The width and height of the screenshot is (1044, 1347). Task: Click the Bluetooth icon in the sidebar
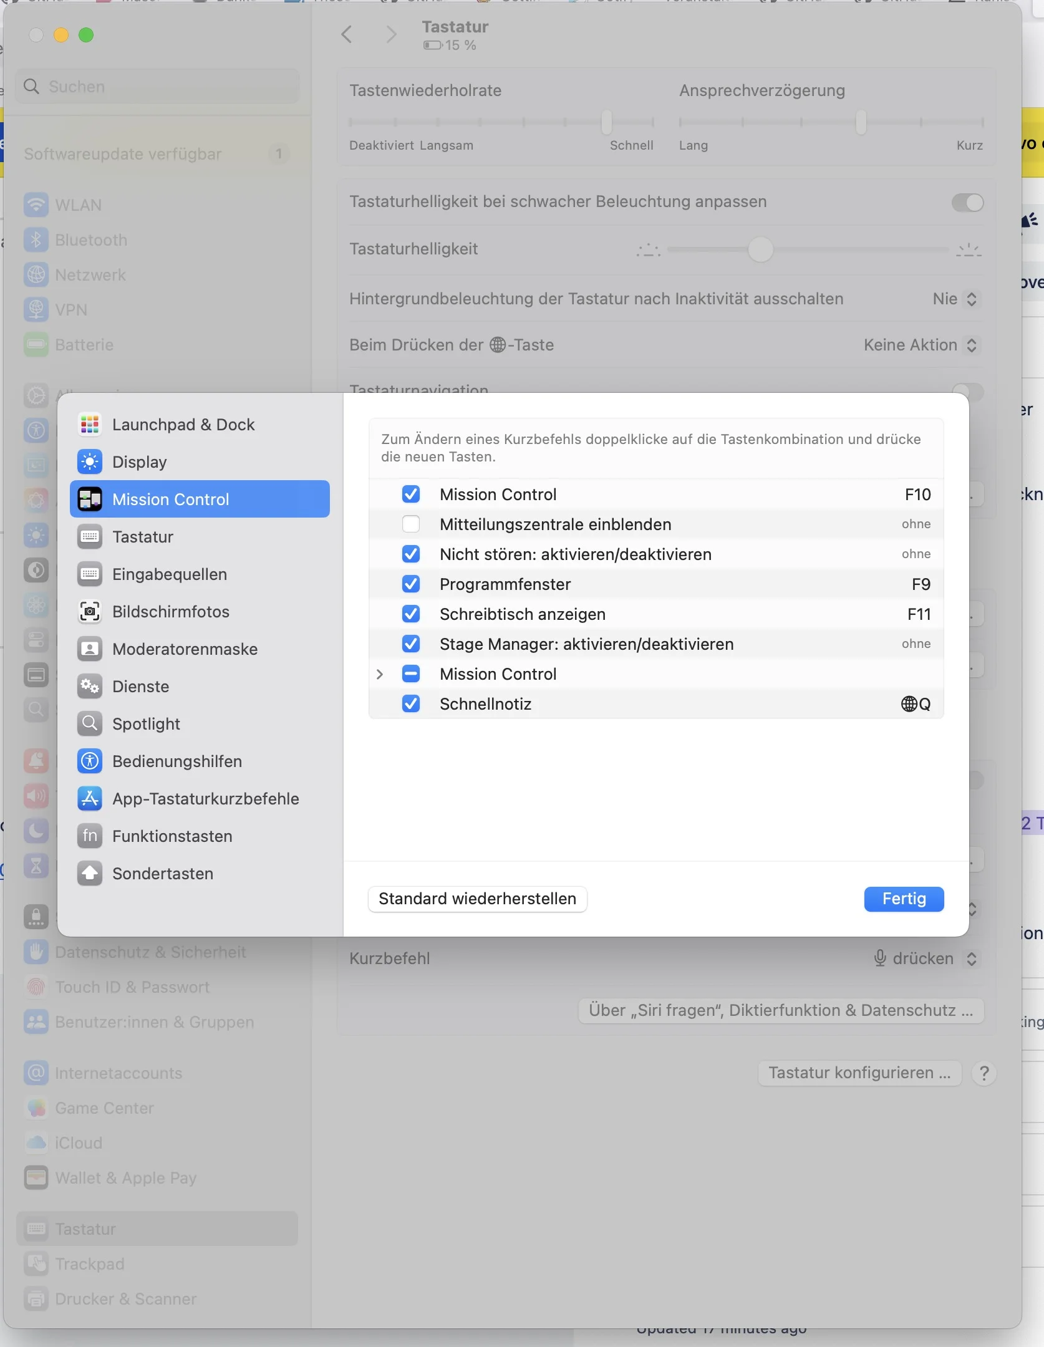tap(36, 240)
